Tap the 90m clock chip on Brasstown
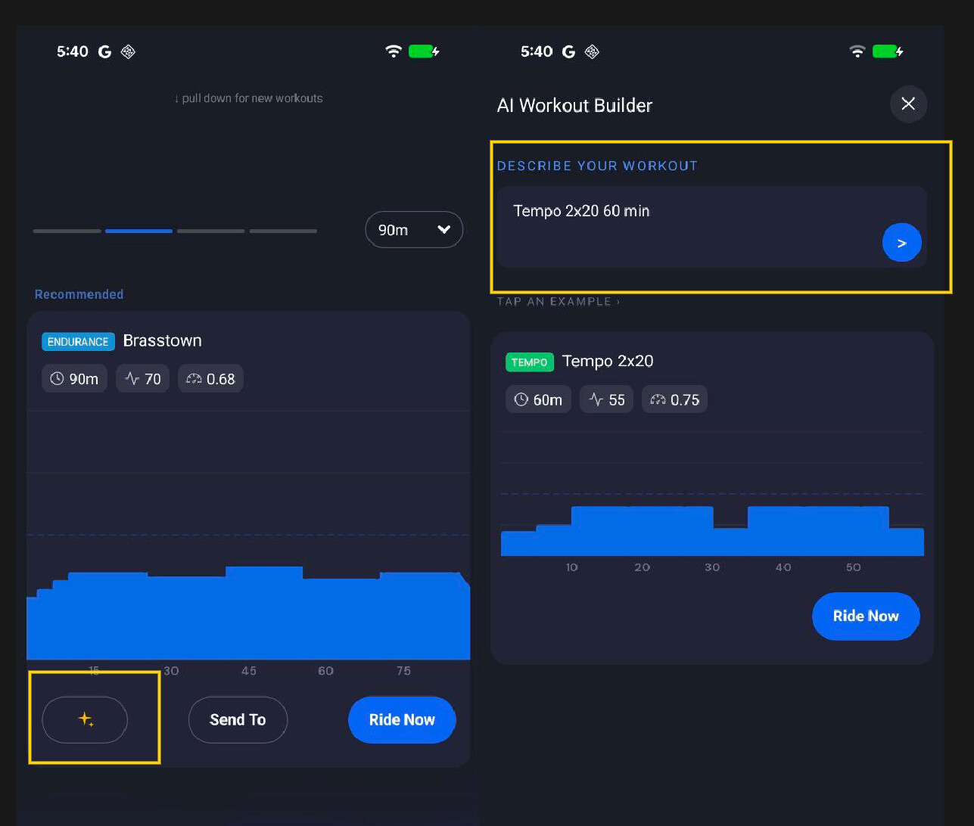The width and height of the screenshot is (974, 826). (x=74, y=379)
